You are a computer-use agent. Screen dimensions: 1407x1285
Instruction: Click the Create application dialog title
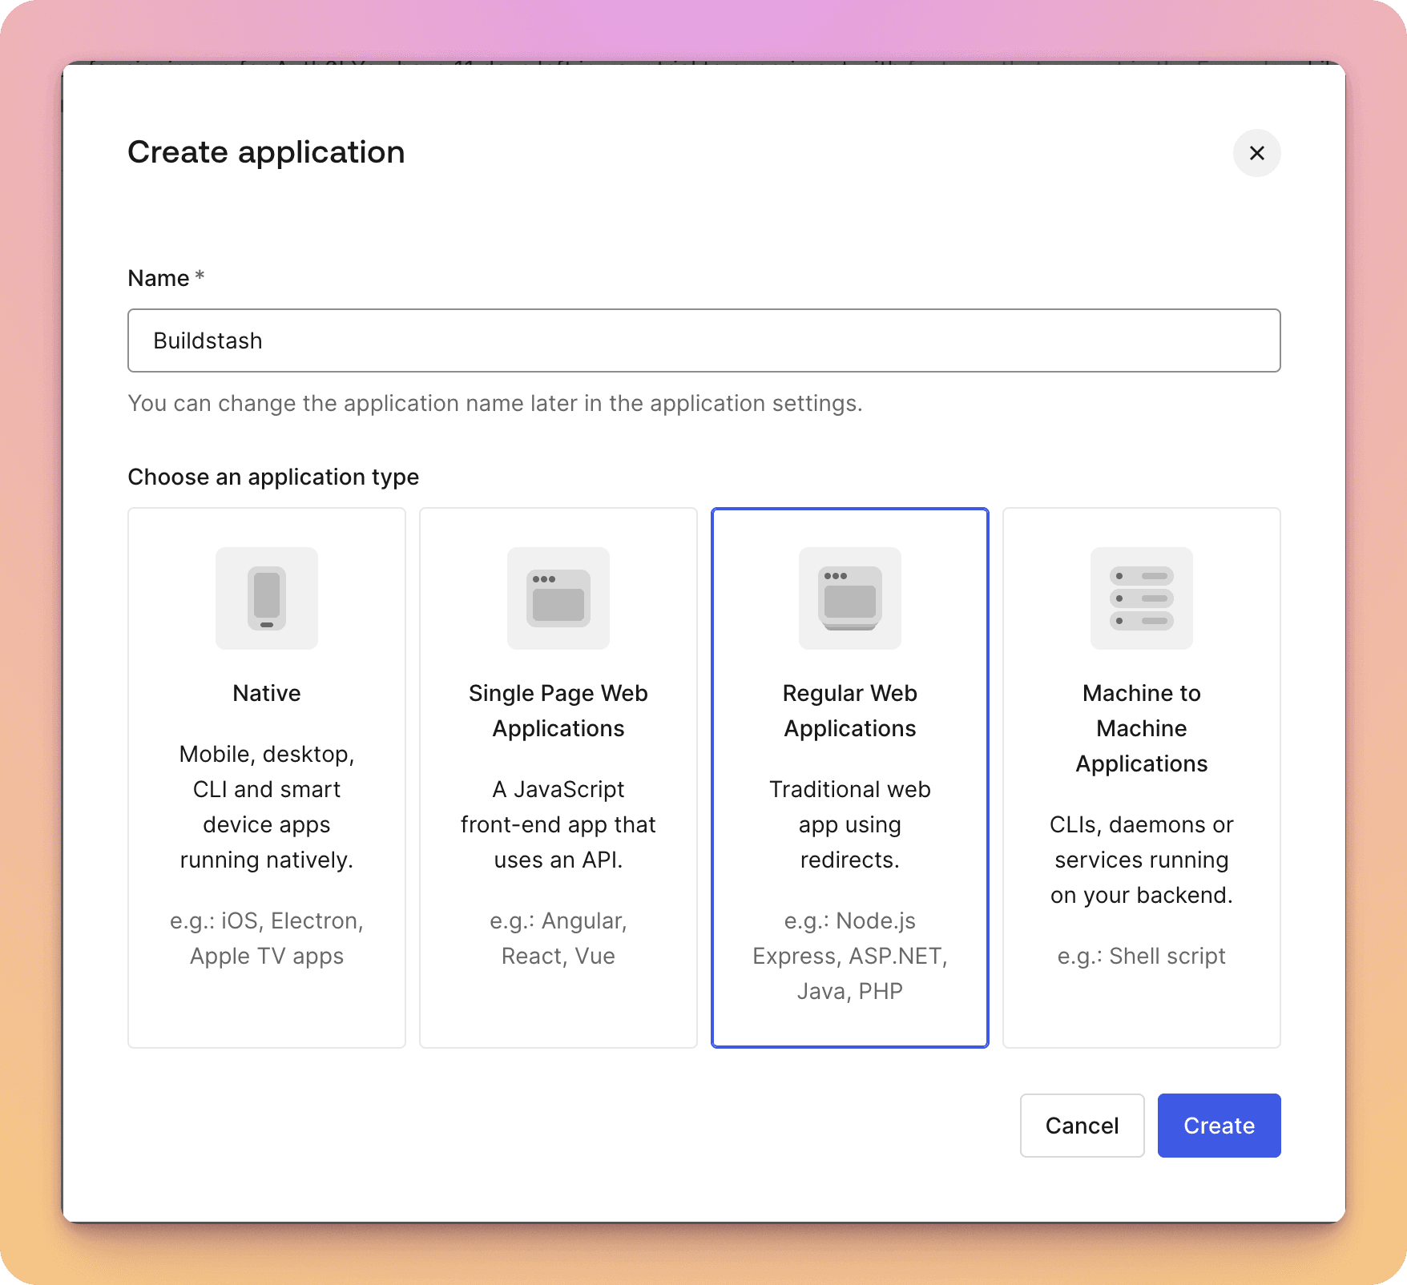266,152
